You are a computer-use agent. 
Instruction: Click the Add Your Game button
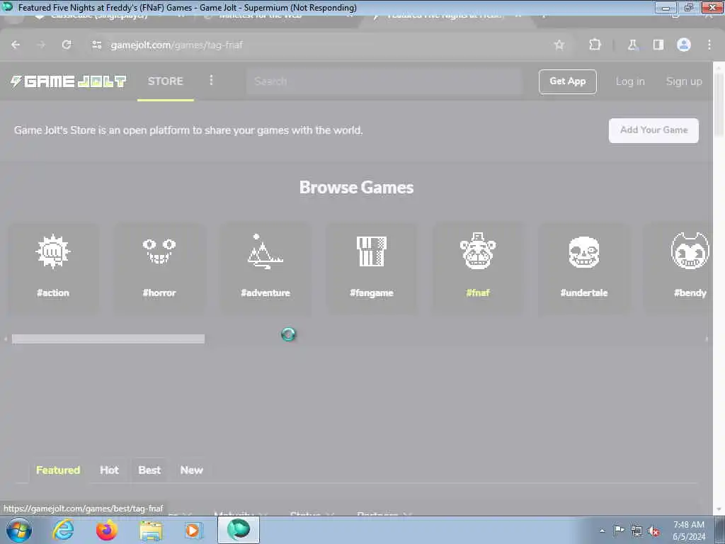point(653,130)
